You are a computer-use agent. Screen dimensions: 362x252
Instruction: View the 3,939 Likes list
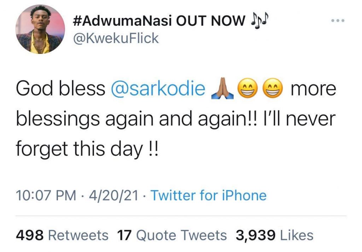[x=274, y=235]
